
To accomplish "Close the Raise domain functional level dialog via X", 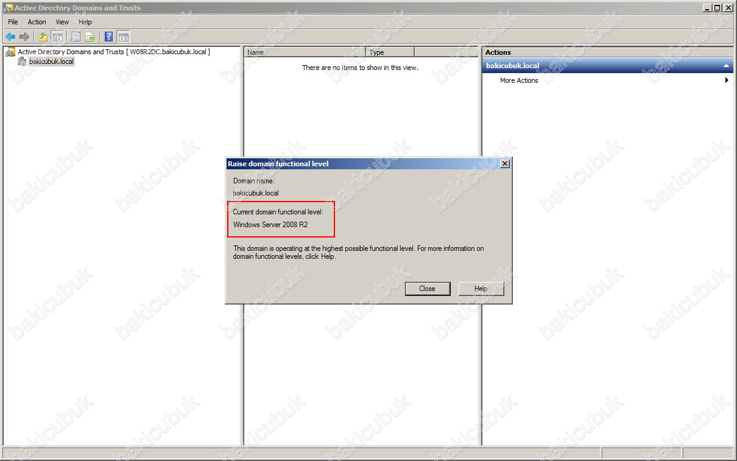I will [x=504, y=164].
